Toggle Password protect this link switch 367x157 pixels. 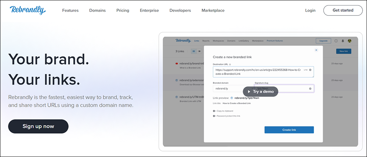214,116
